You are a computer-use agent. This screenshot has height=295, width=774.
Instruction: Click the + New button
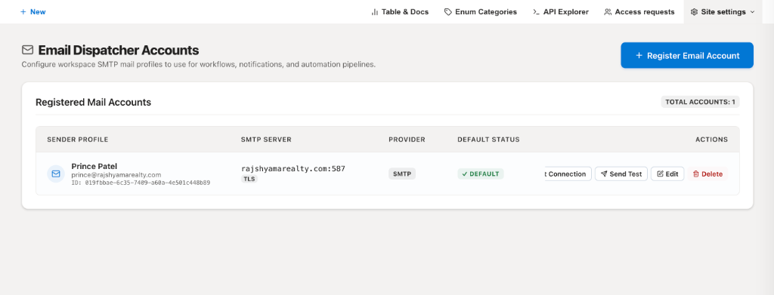click(x=33, y=12)
